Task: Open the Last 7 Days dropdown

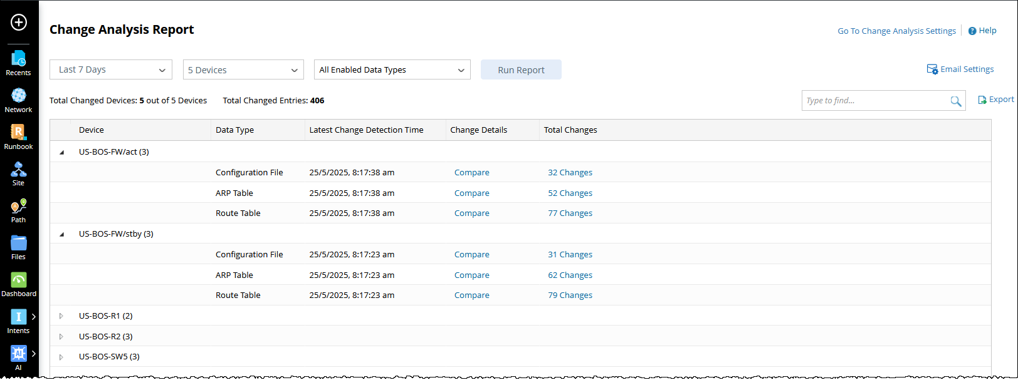Action: (x=111, y=69)
